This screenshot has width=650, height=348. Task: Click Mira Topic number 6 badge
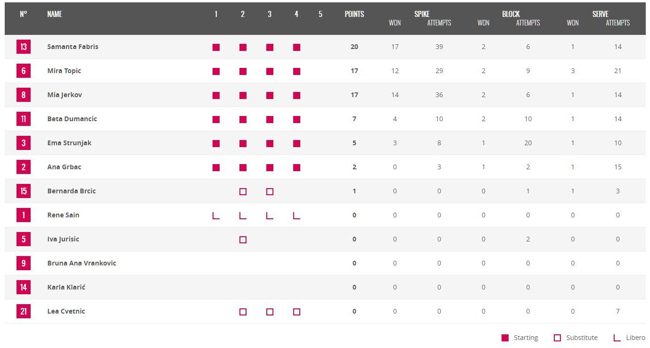(24, 71)
